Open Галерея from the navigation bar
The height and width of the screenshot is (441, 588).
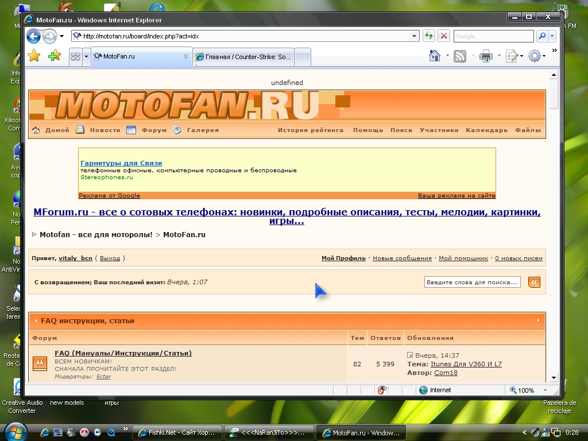pyautogui.click(x=203, y=130)
